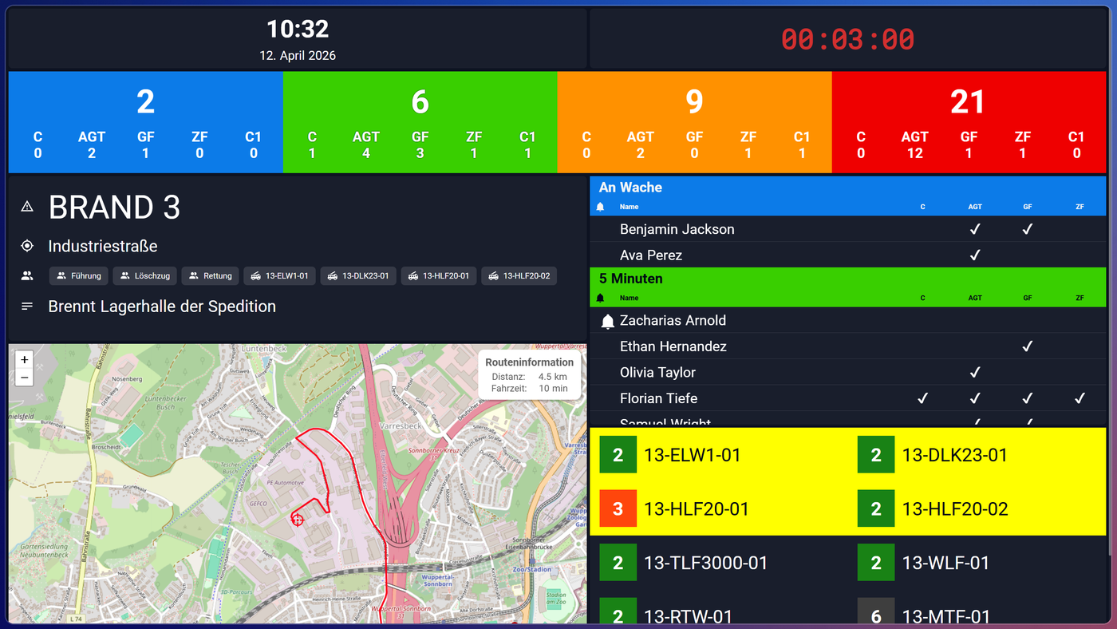The image size is (1117, 629).
Task: Zoom in on the route map
Action: pos(24,360)
